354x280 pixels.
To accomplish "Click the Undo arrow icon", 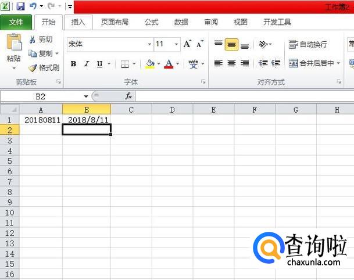I will tap(33, 6).
